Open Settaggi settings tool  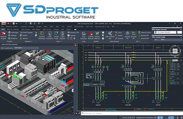tap(12, 35)
